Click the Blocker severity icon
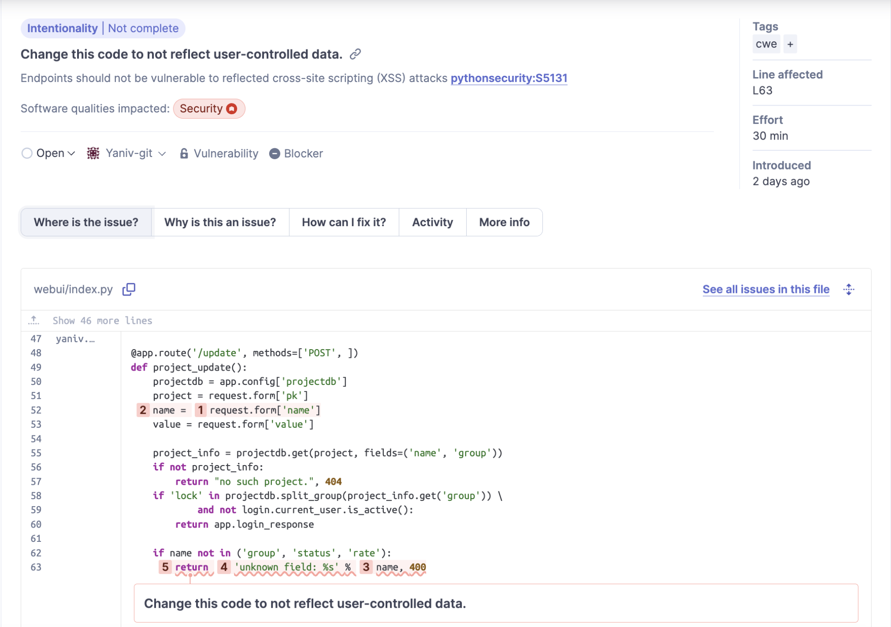 tap(275, 153)
